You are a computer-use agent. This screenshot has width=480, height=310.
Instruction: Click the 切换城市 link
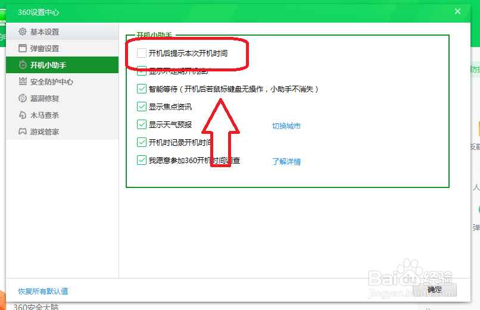tap(286, 126)
